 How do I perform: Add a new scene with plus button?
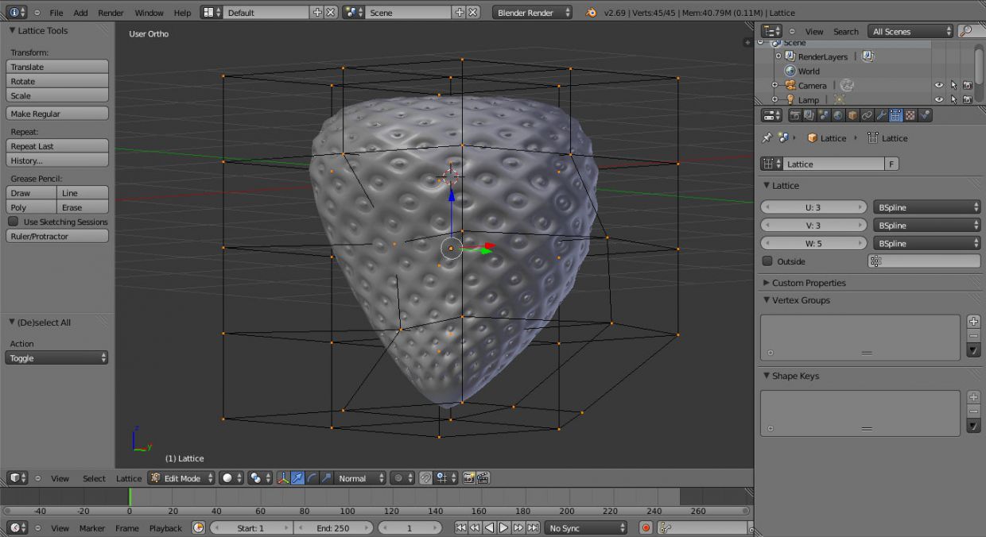point(459,13)
